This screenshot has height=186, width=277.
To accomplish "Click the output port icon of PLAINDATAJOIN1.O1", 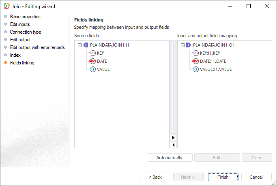I will (189, 45).
